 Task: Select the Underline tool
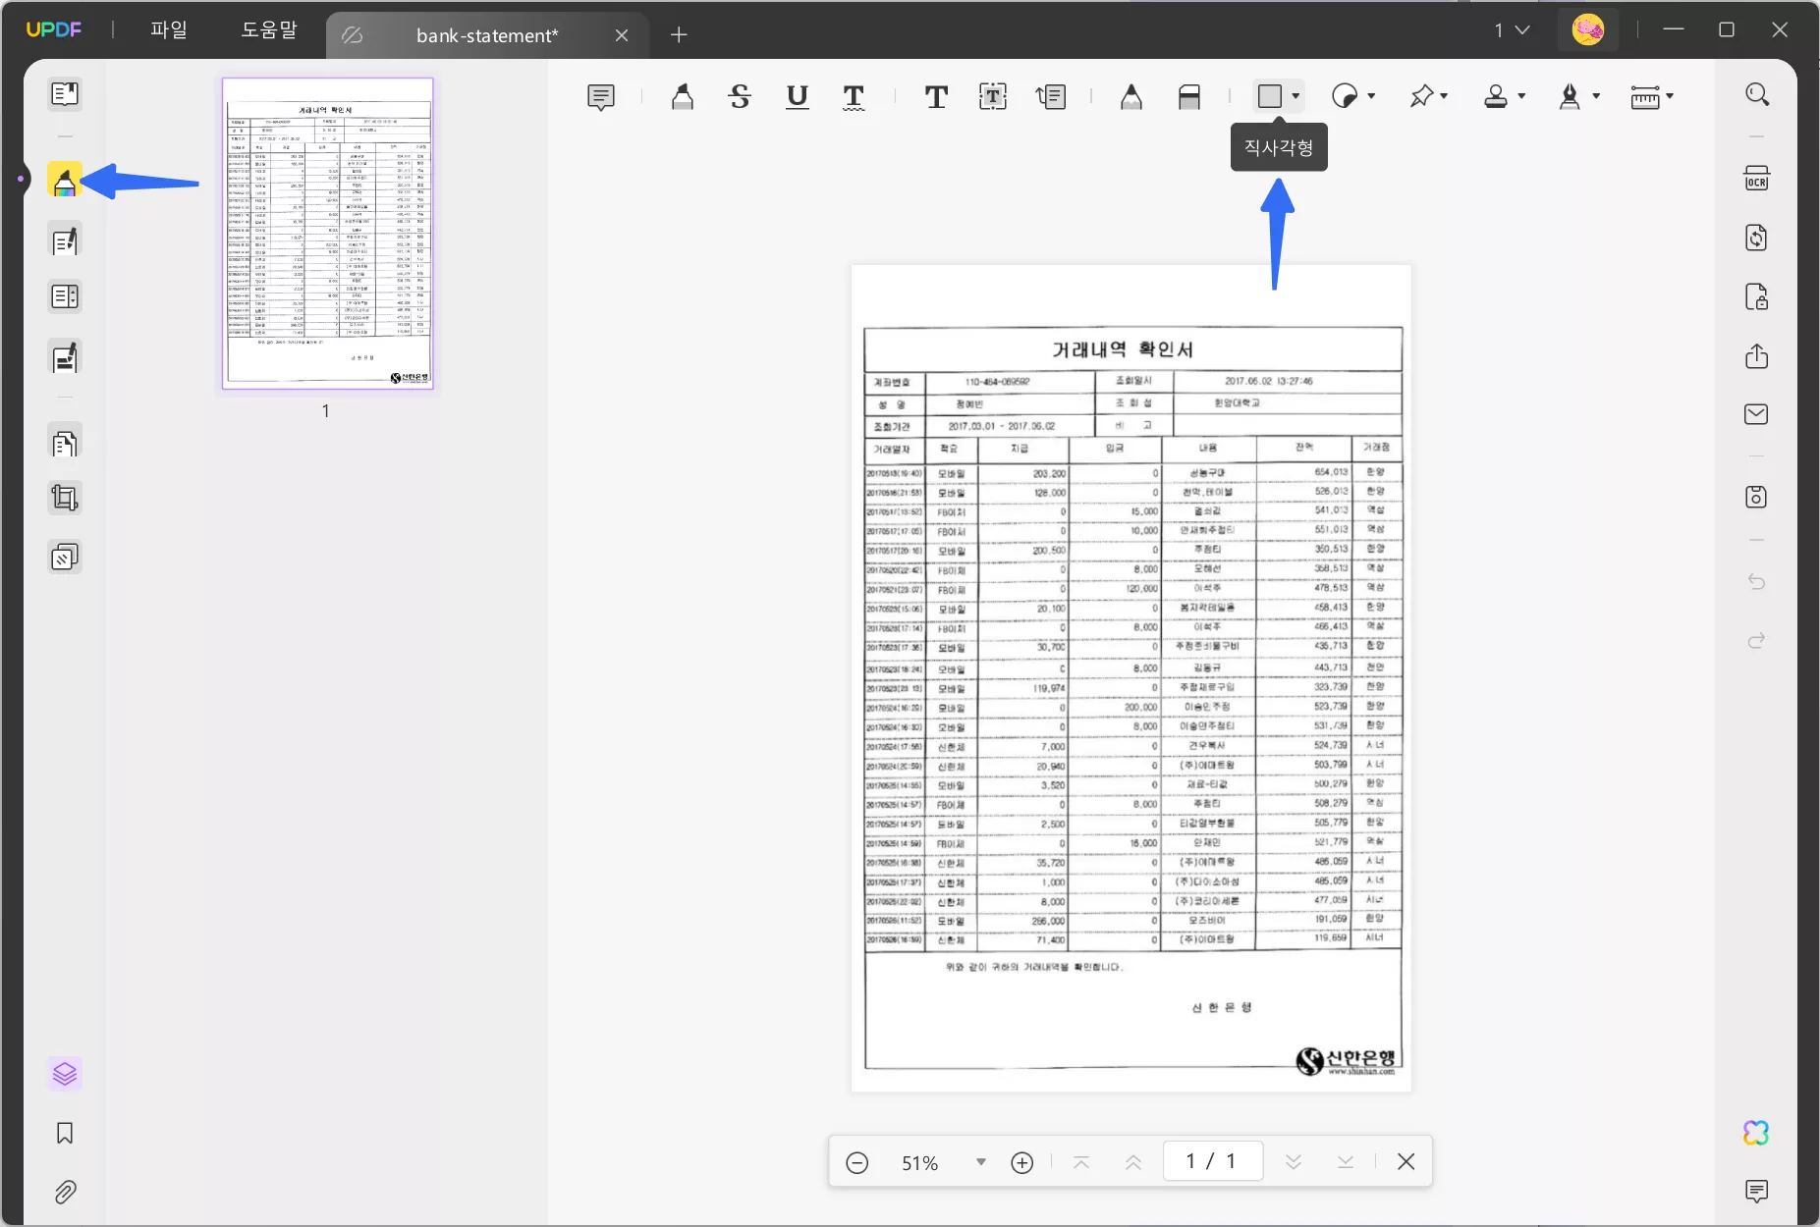[x=798, y=96]
